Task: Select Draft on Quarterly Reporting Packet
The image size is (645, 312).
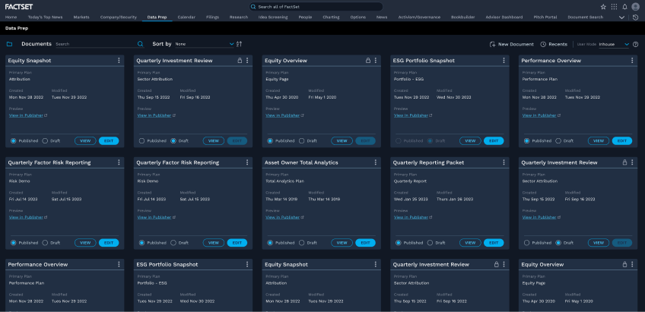Action: point(431,243)
